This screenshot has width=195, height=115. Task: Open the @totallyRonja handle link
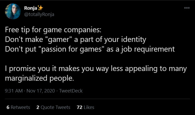pos(39,14)
